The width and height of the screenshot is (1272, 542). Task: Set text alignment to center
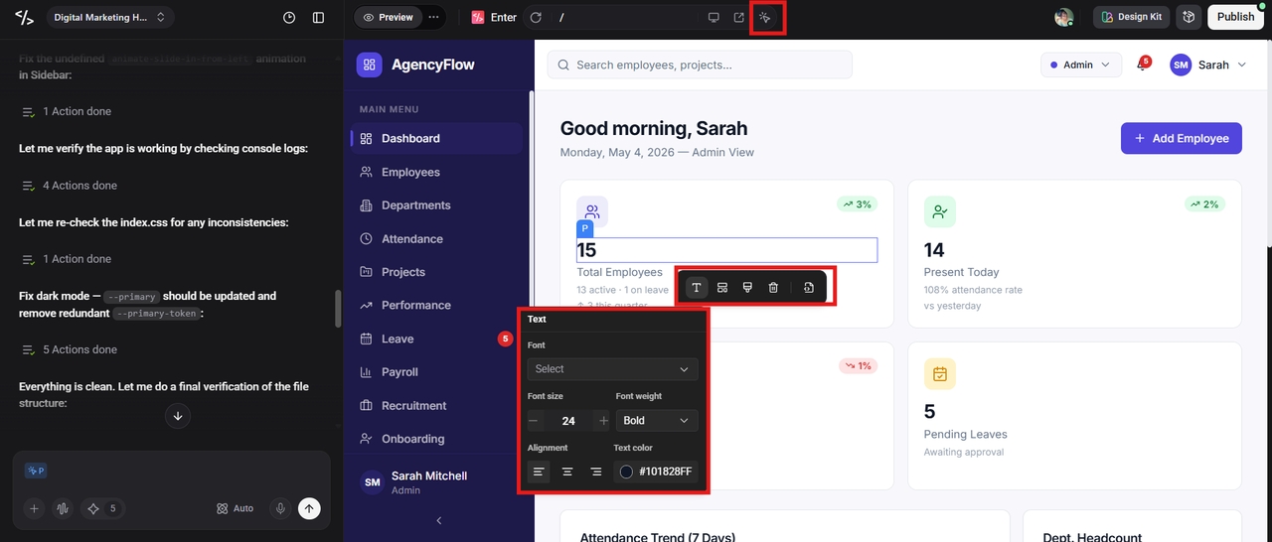click(566, 472)
